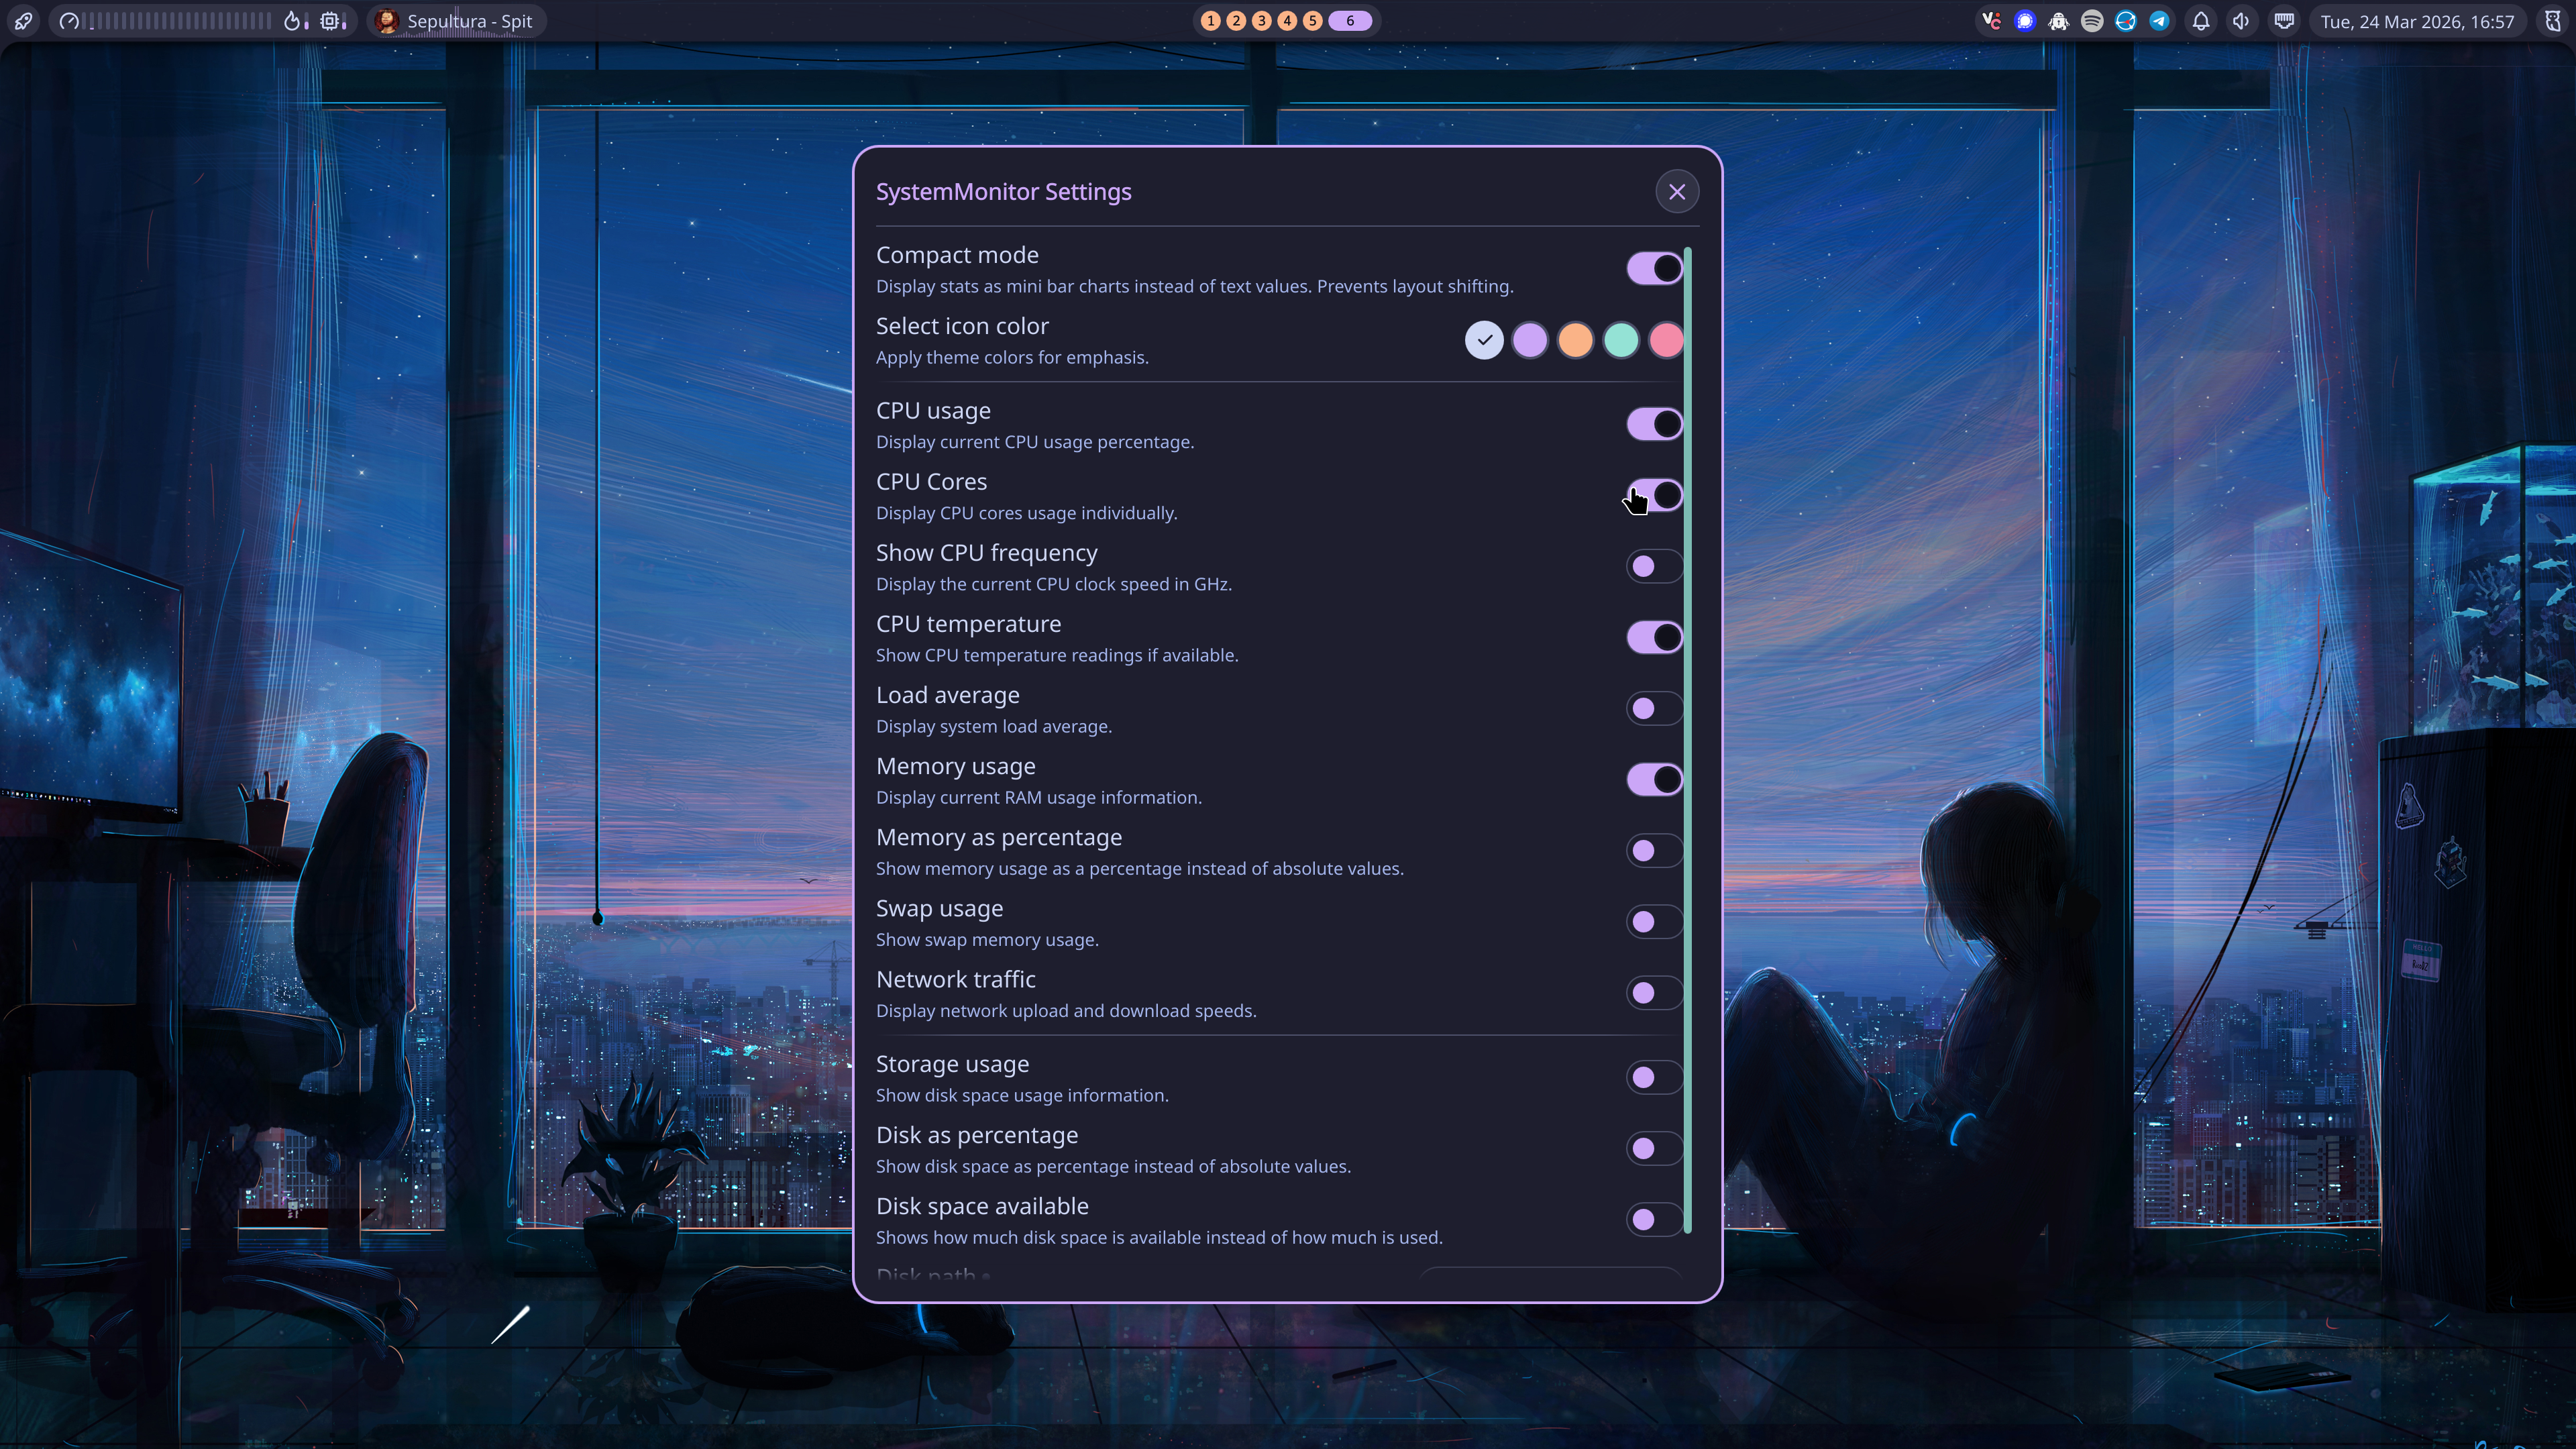Click the flame CPU temperature icon in top bar
The width and height of the screenshot is (2576, 1449).
(x=292, y=20)
